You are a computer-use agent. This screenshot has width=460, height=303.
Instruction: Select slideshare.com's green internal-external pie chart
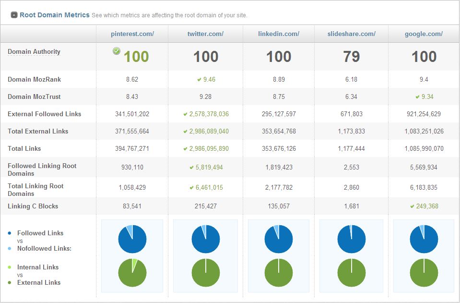352,273
